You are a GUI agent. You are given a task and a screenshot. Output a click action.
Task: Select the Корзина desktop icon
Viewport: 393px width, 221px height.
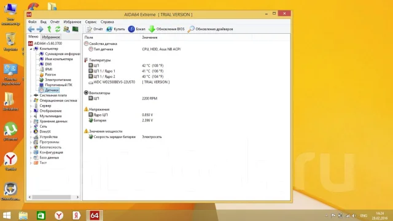coord(10,42)
